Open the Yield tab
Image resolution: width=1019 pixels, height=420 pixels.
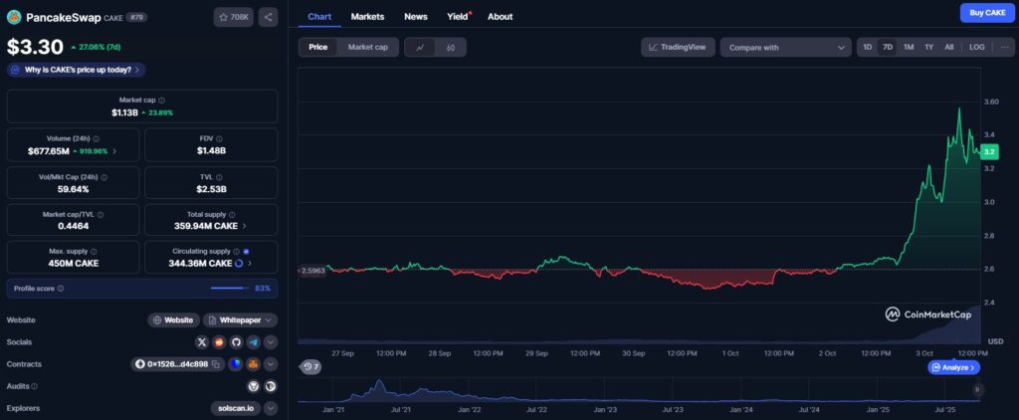tap(458, 17)
